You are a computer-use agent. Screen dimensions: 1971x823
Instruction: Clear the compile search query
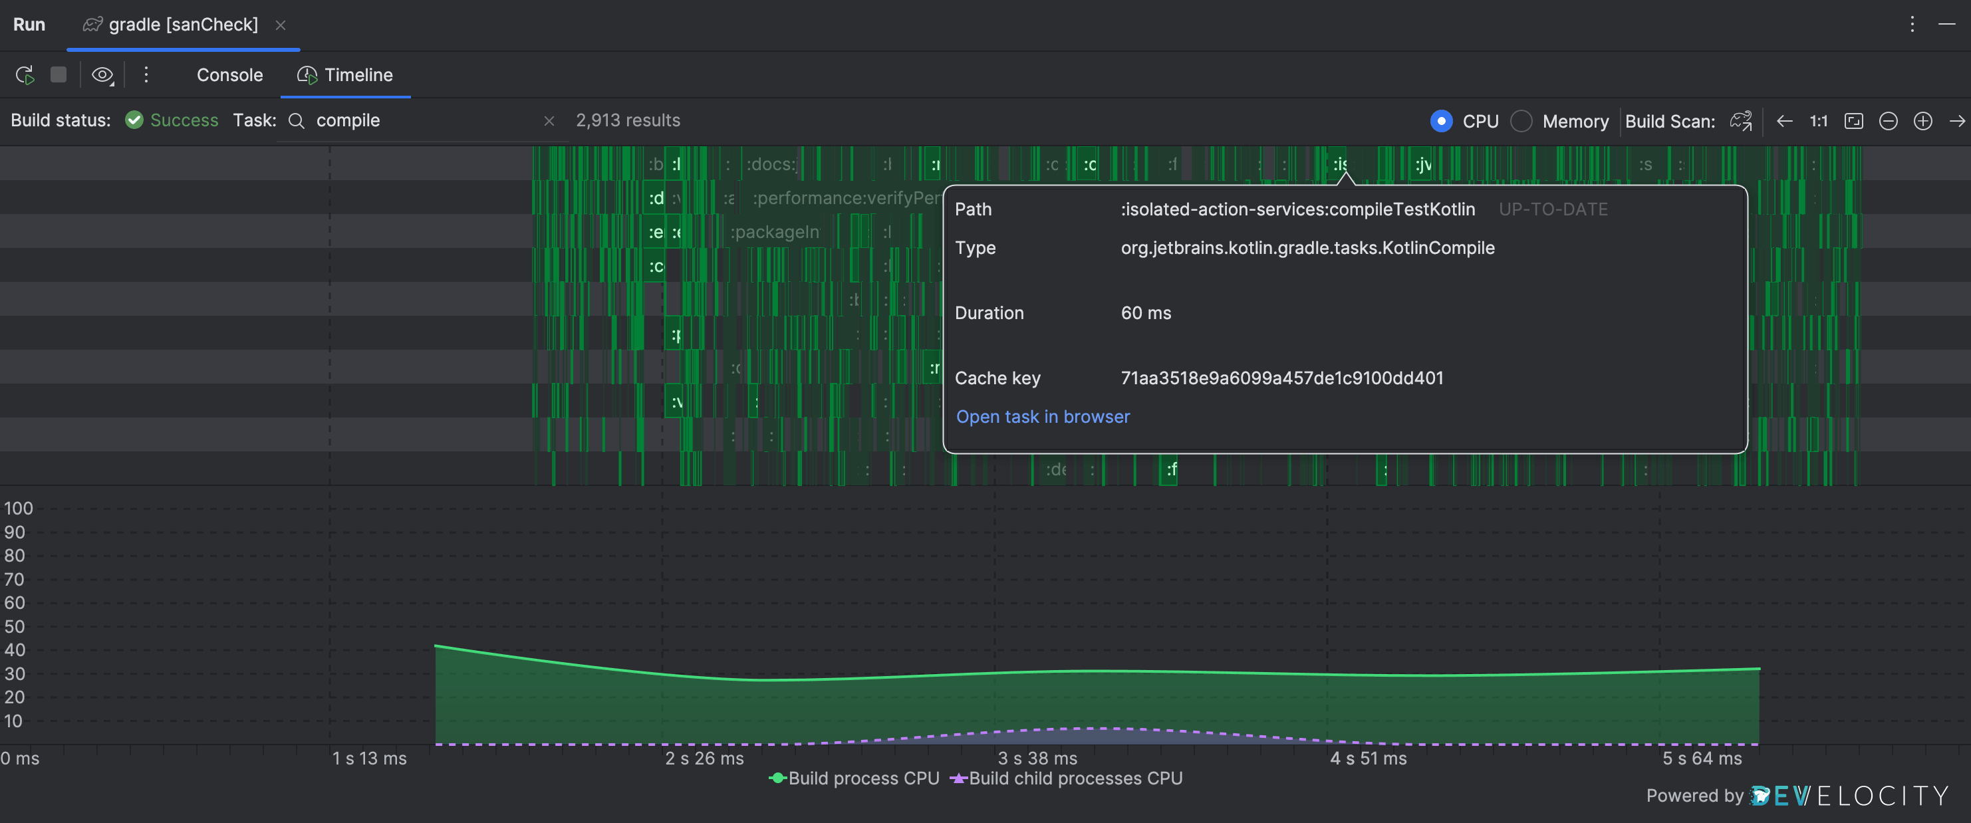coord(549,121)
